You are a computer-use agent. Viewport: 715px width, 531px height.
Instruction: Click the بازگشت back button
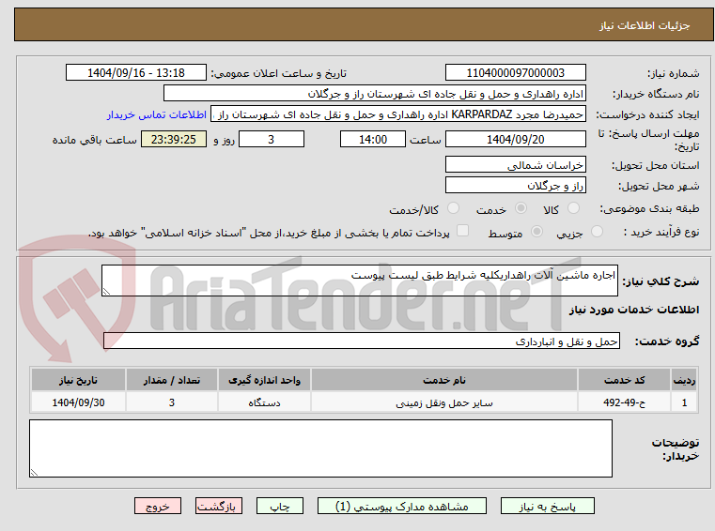[x=218, y=506]
